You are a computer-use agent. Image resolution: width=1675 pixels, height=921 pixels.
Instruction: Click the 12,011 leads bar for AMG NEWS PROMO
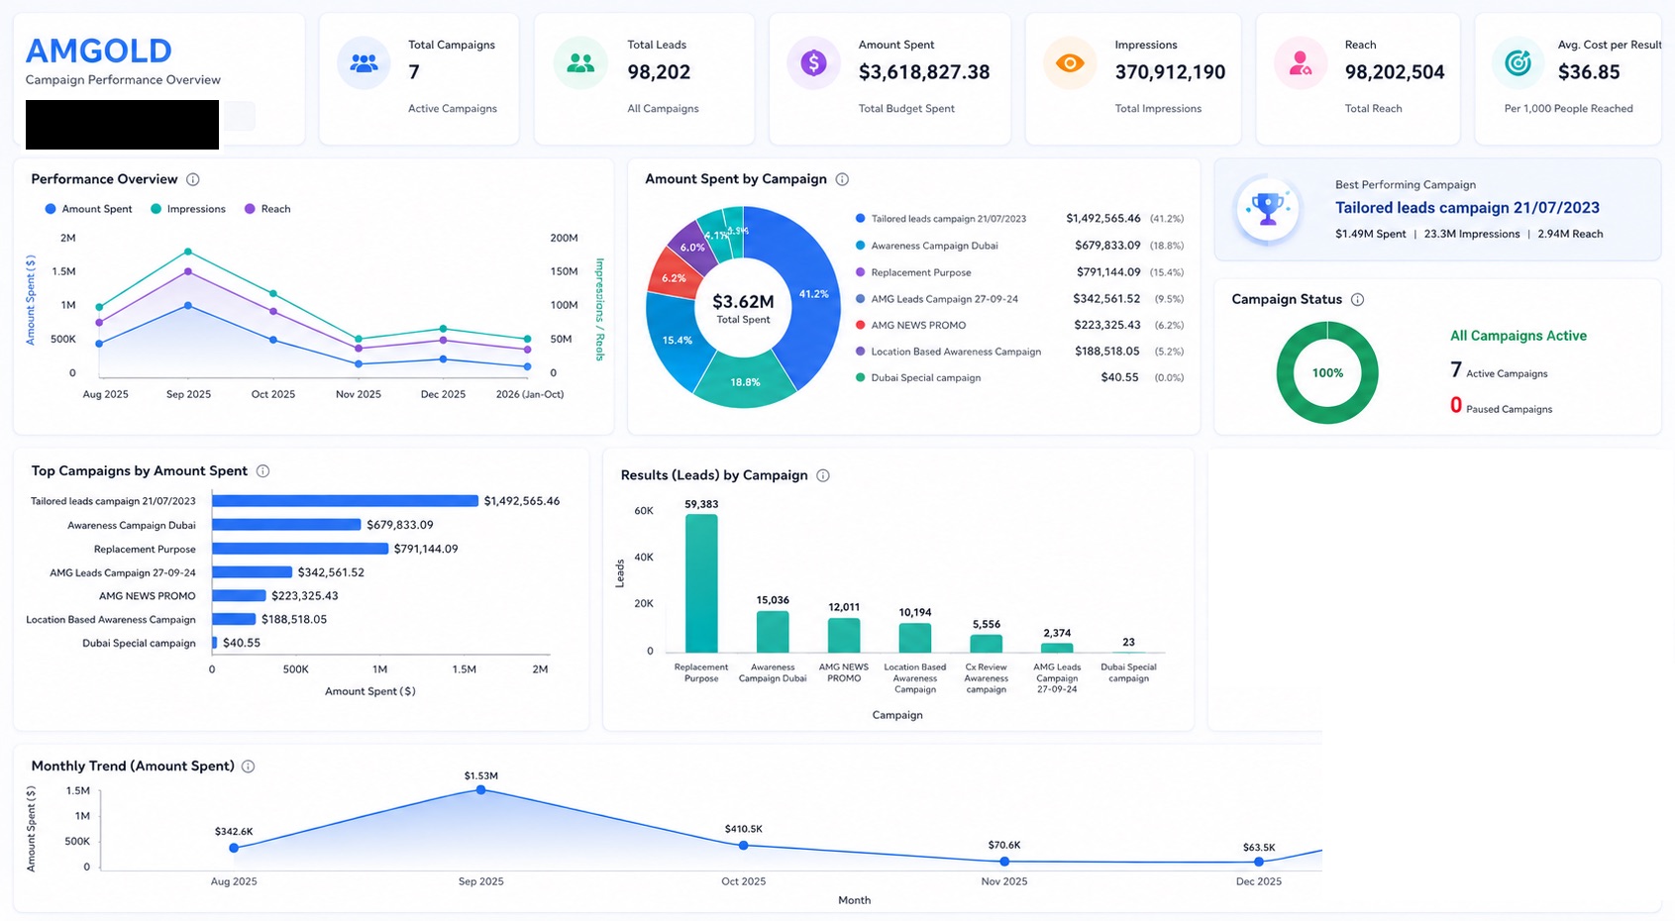[844, 636]
